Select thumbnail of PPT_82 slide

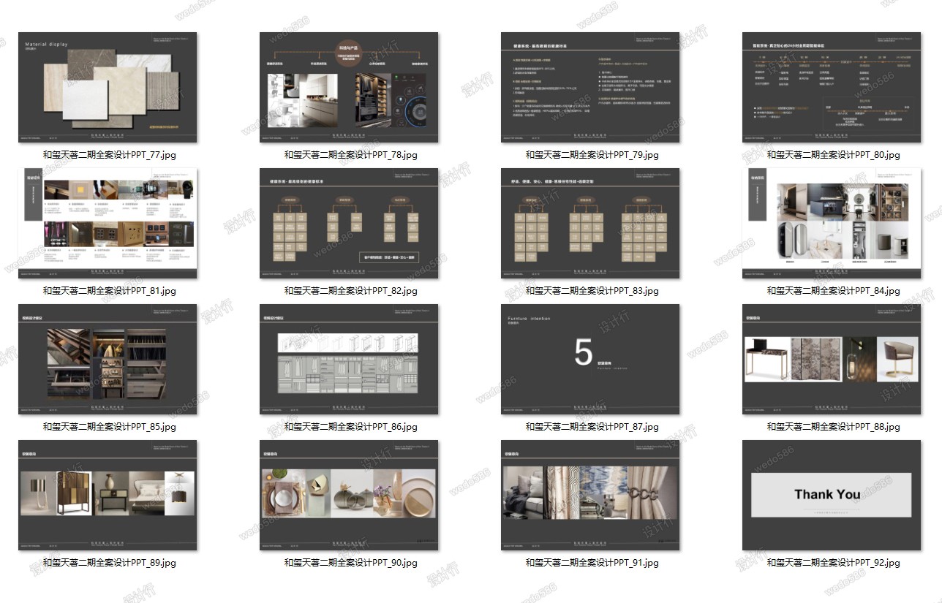(349, 223)
